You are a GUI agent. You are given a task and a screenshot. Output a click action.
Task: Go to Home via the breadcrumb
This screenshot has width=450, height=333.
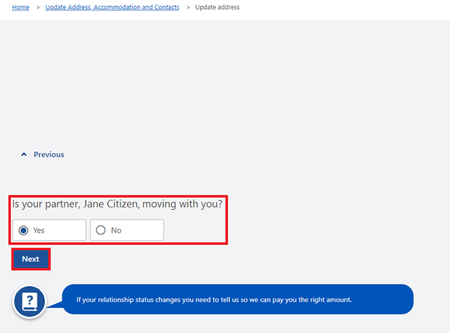(x=21, y=8)
